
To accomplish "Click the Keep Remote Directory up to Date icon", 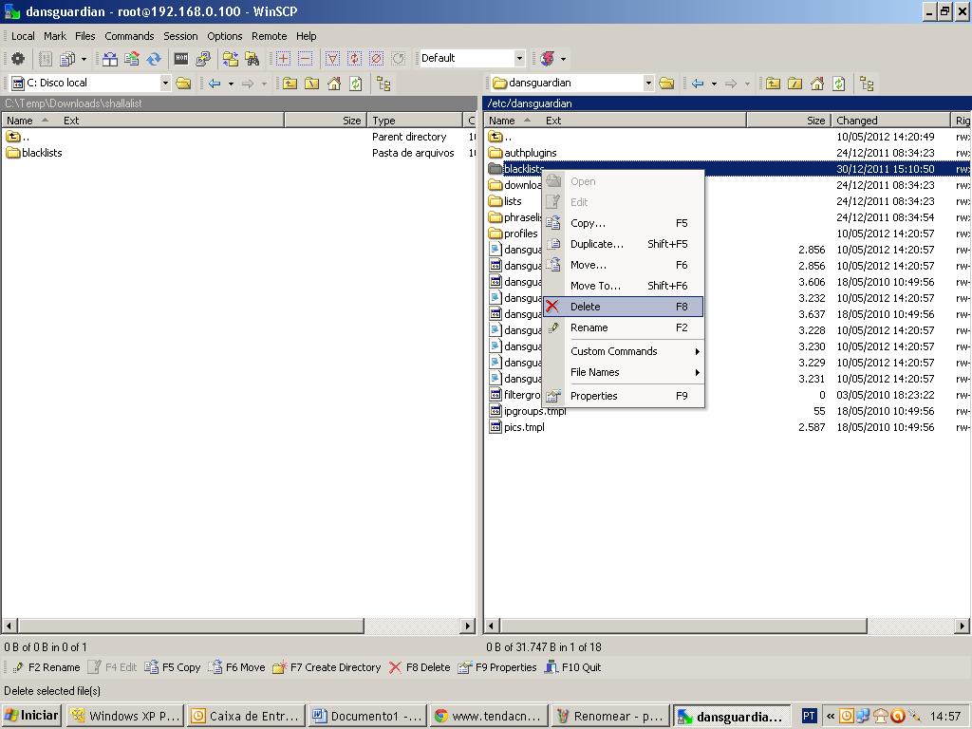I will 131,59.
